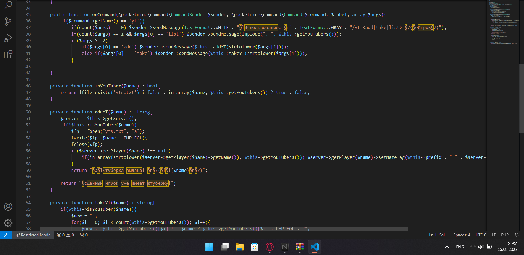The height and width of the screenshot is (255, 524).
Task: Change the LF end of line sequence
Action: [x=493, y=235]
